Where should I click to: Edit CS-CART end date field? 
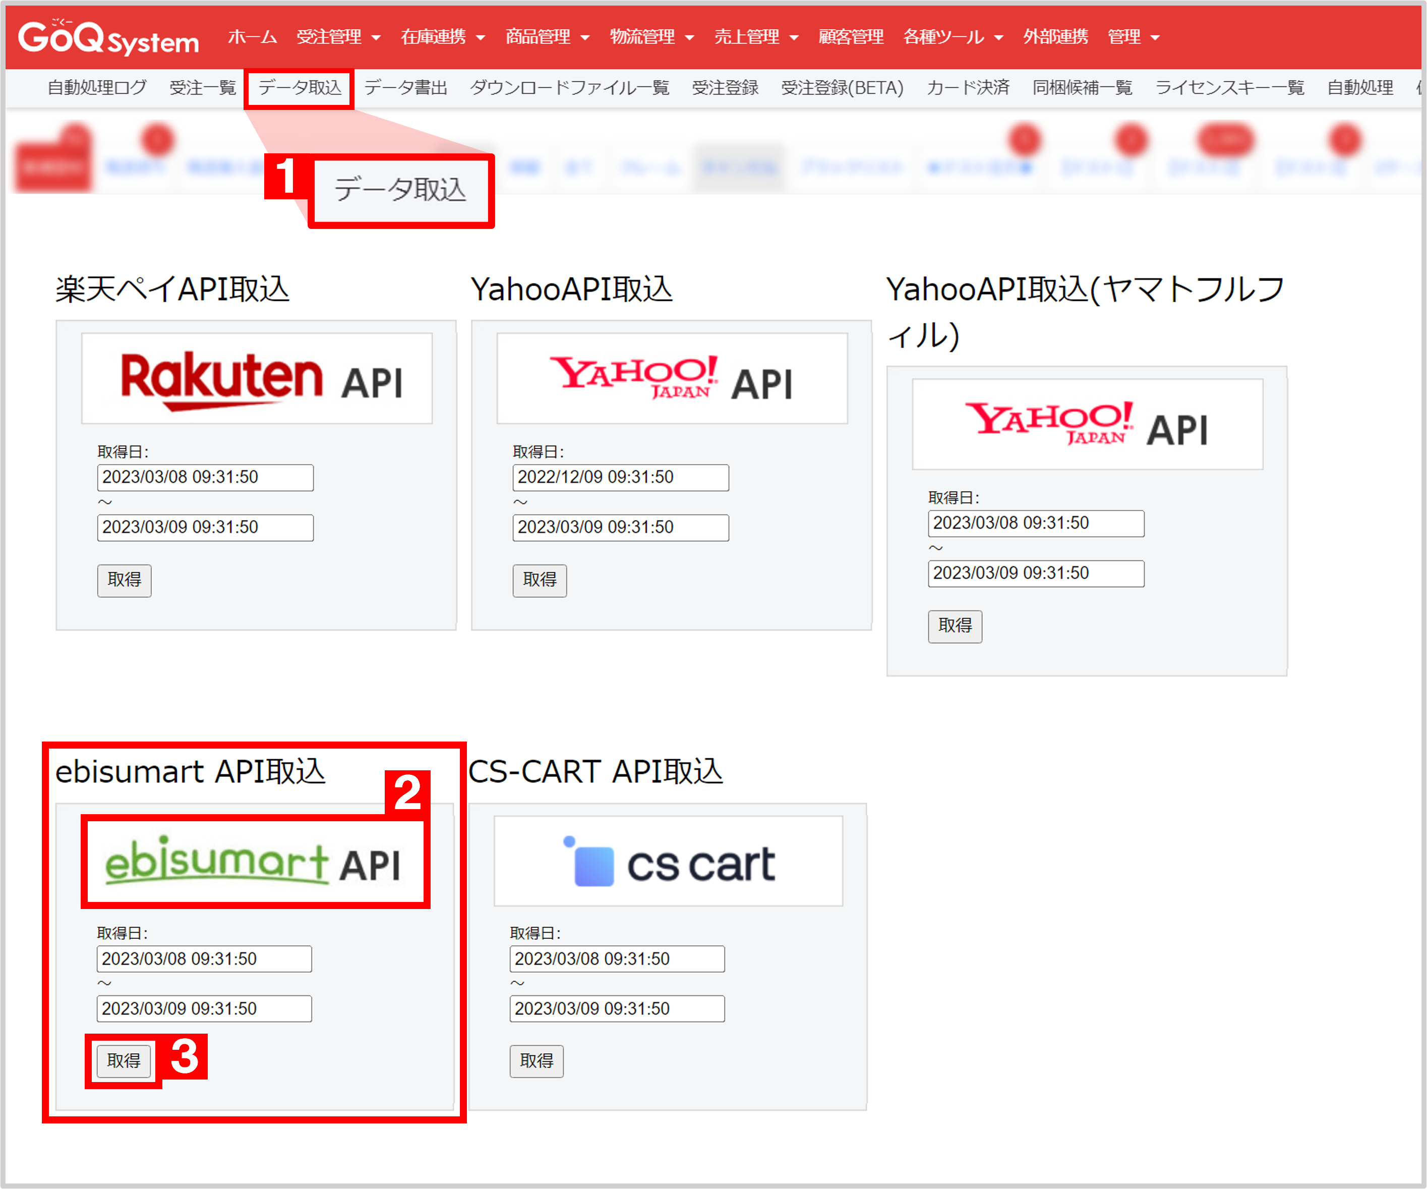coord(617,1009)
